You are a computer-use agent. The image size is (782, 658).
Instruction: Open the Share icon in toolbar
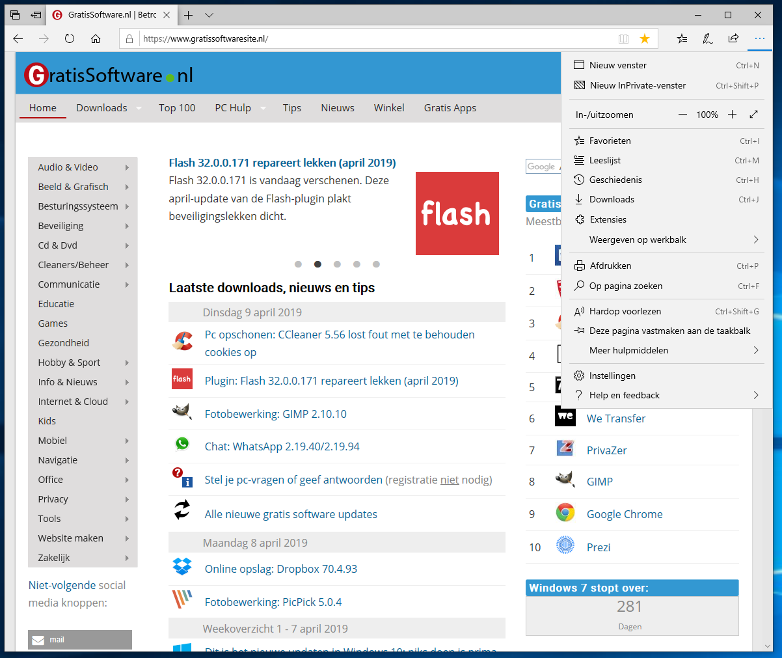click(x=733, y=39)
